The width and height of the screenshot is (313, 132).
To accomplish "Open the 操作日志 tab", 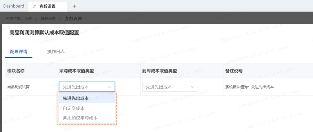I will (x=56, y=52).
